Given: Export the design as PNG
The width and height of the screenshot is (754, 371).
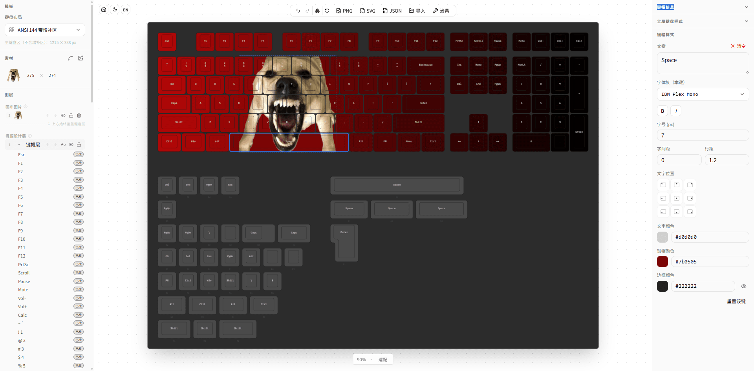Looking at the screenshot, I should coord(344,11).
